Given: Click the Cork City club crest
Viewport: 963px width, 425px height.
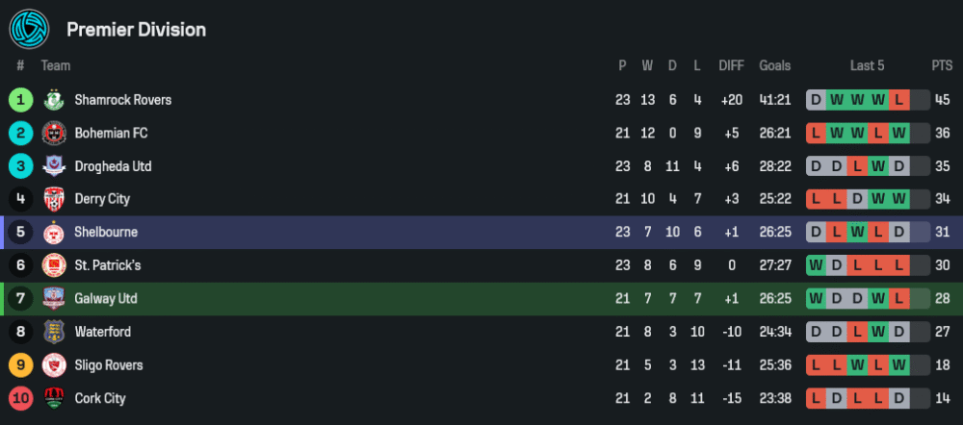Looking at the screenshot, I should [53, 398].
